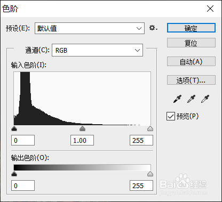This screenshot has height=202, width=222.
Task: Open 选项(T)... options dialog
Action: [x=191, y=80]
